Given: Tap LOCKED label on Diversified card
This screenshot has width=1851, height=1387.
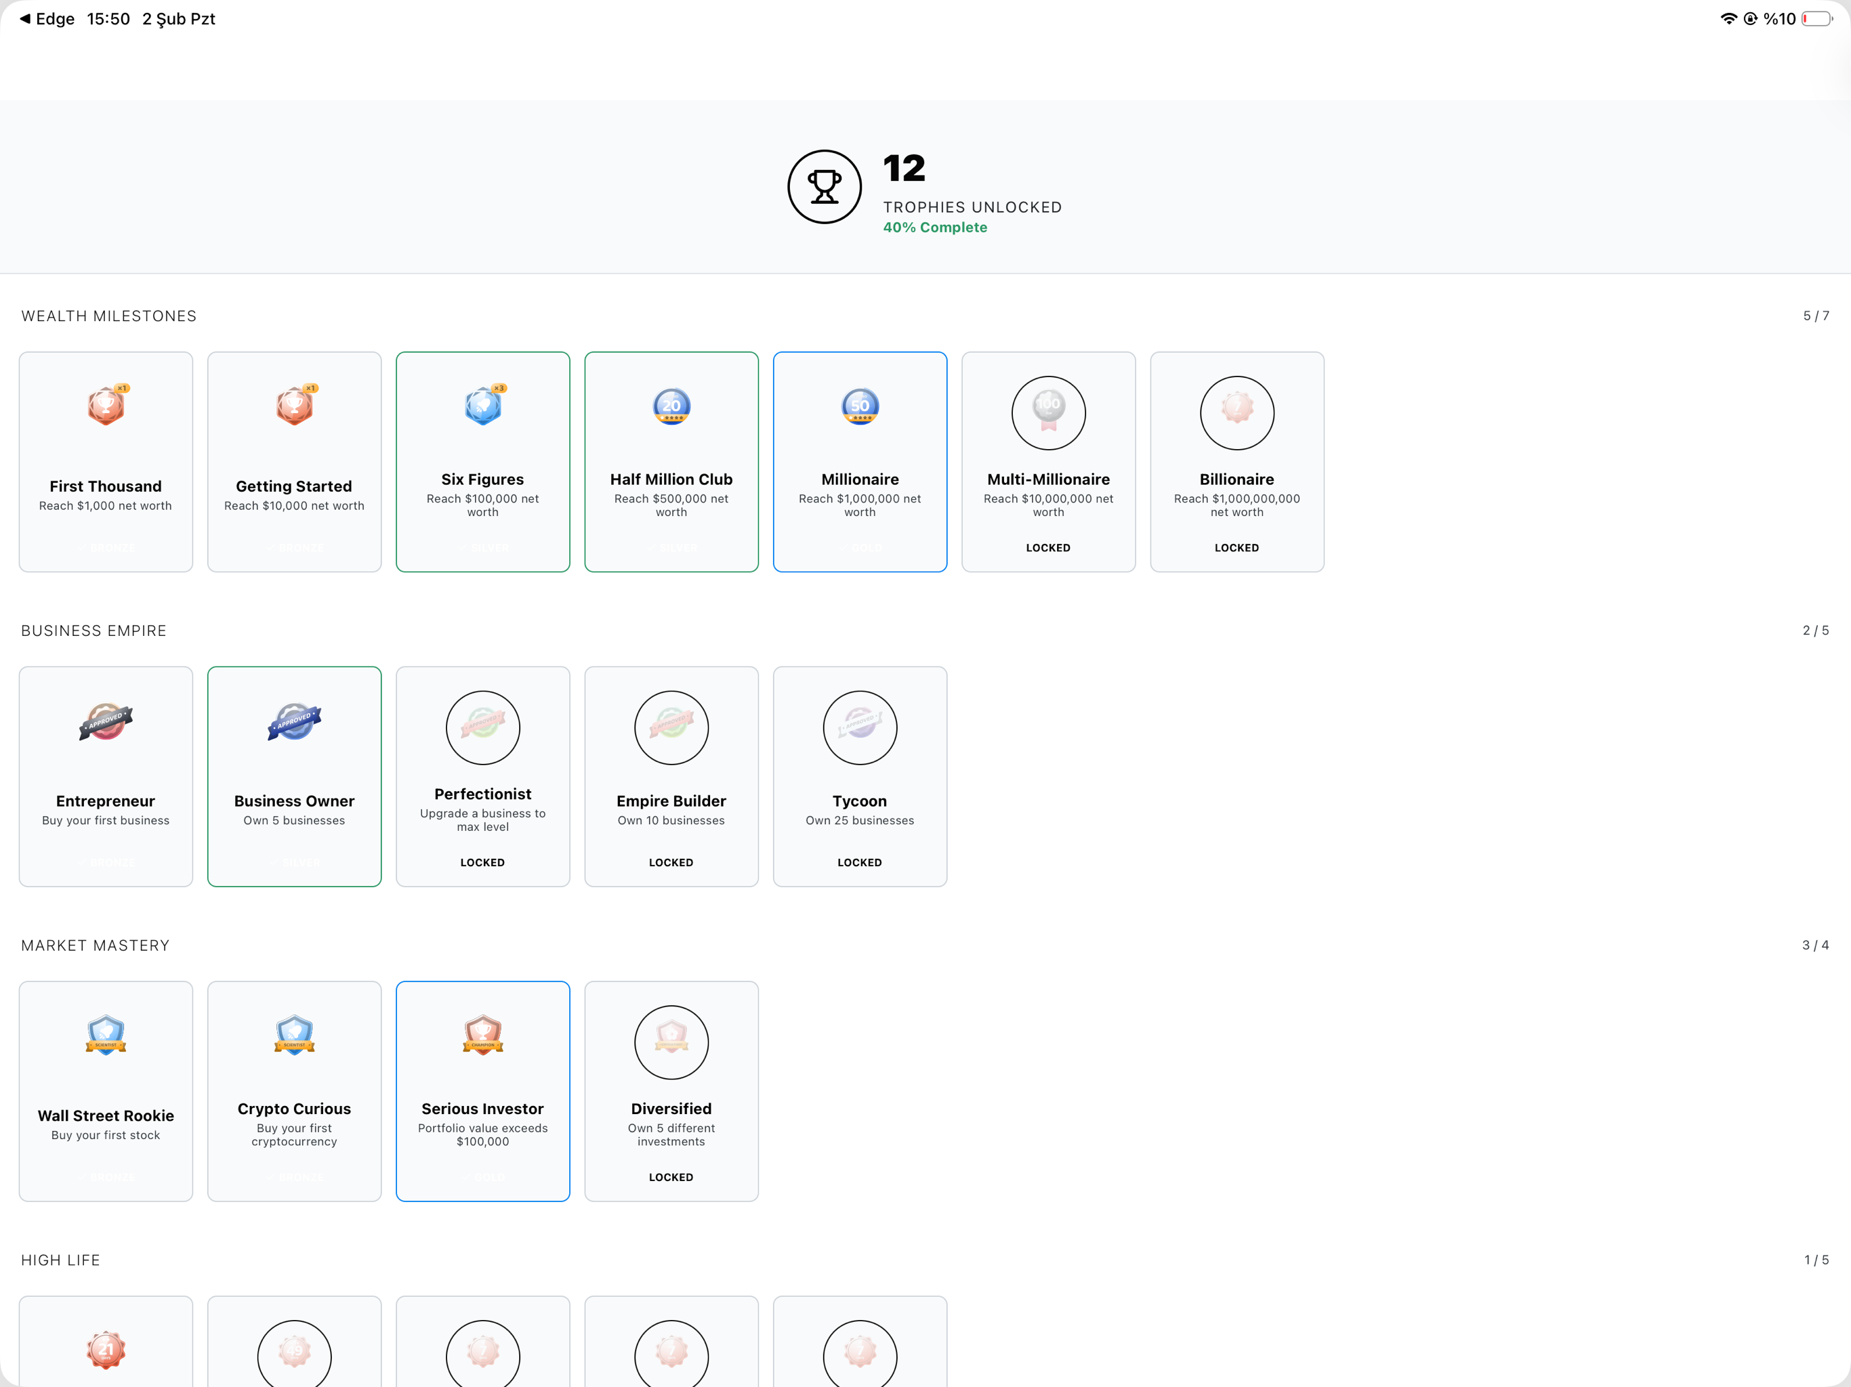Looking at the screenshot, I should [x=671, y=1177].
